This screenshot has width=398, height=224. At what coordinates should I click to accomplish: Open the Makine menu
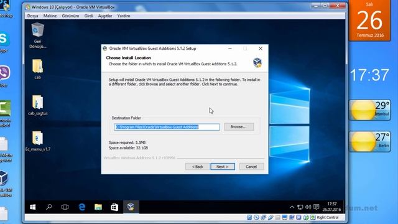pyautogui.click(x=50, y=16)
